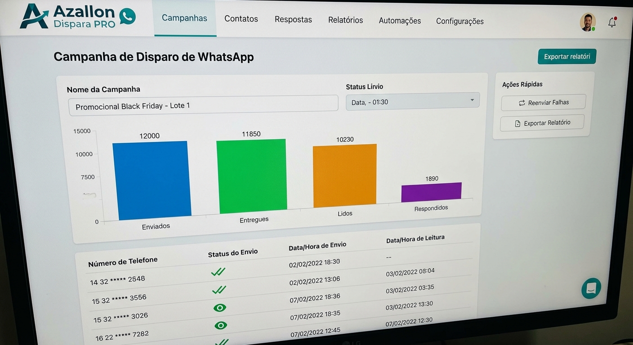Open the notifications bell
Viewport: 633px width, 345px height.
click(612, 22)
